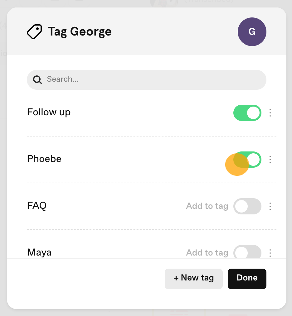Focus the Search tags input field
Image resolution: width=292 pixels, height=316 pixels.
pos(147,79)
